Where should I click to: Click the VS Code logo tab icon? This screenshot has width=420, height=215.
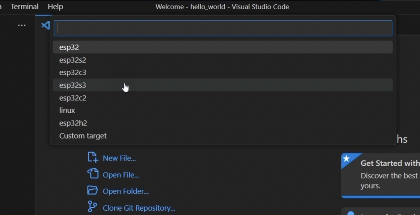coord(45,26)
